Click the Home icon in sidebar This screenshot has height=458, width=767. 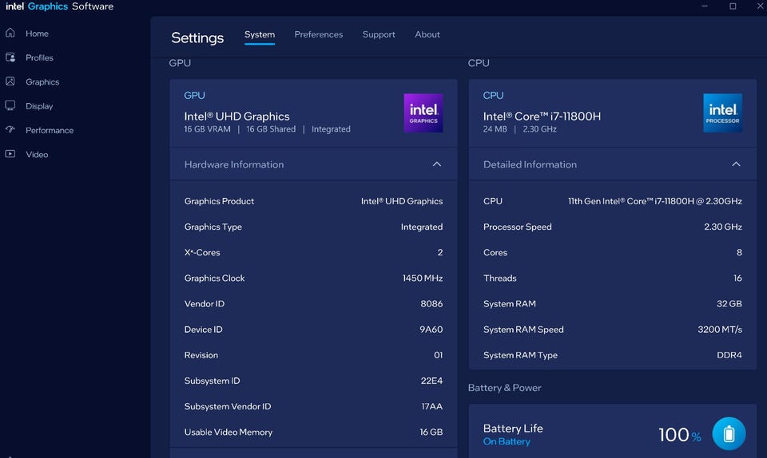coord(10,33)
